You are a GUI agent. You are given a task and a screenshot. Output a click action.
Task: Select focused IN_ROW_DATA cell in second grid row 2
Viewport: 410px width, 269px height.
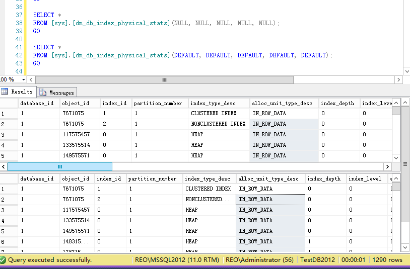(x=270, y=200)
